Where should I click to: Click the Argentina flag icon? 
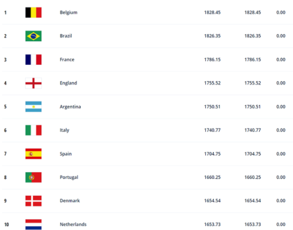34,106
